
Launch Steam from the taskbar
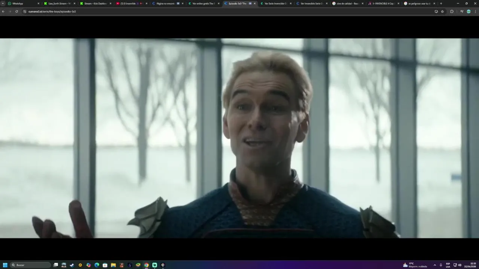click(x=72, y=265)
